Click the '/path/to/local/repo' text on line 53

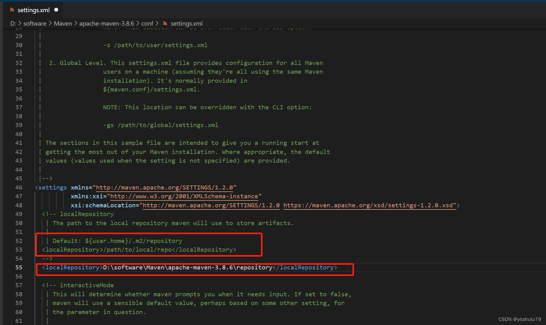click(137, 250)
